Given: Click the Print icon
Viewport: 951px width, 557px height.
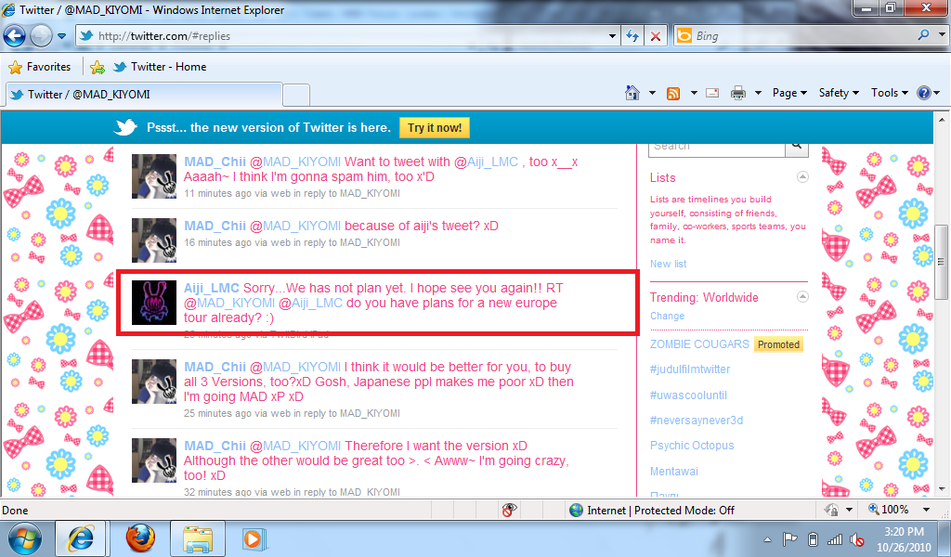Looking at the screenshot, I should pyautogui.click(x=738, y=93).
